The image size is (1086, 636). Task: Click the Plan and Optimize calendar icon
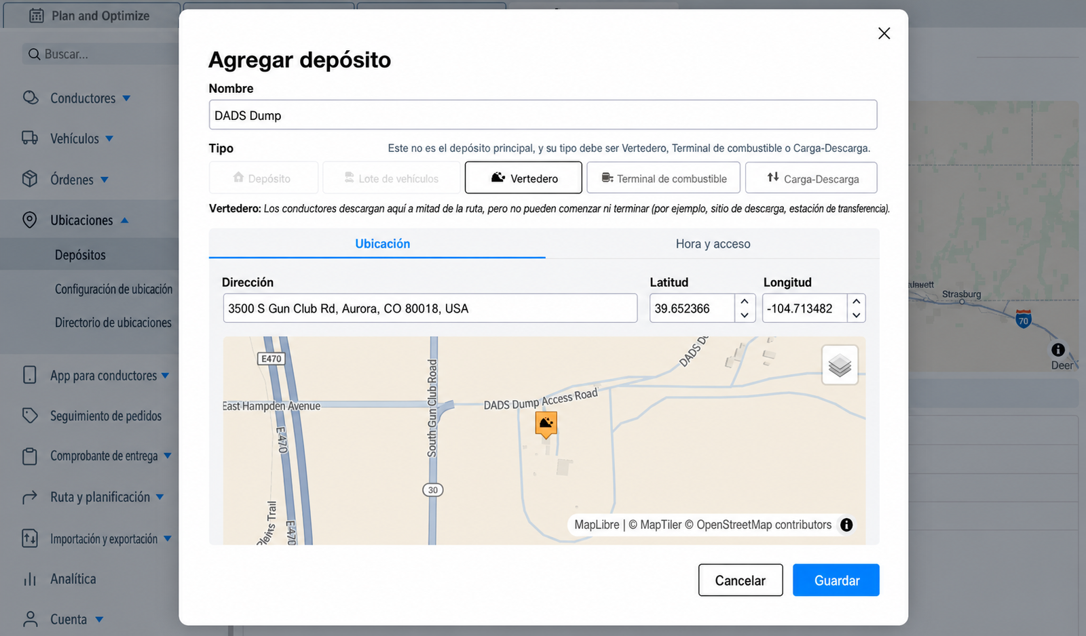click(37, 16)
